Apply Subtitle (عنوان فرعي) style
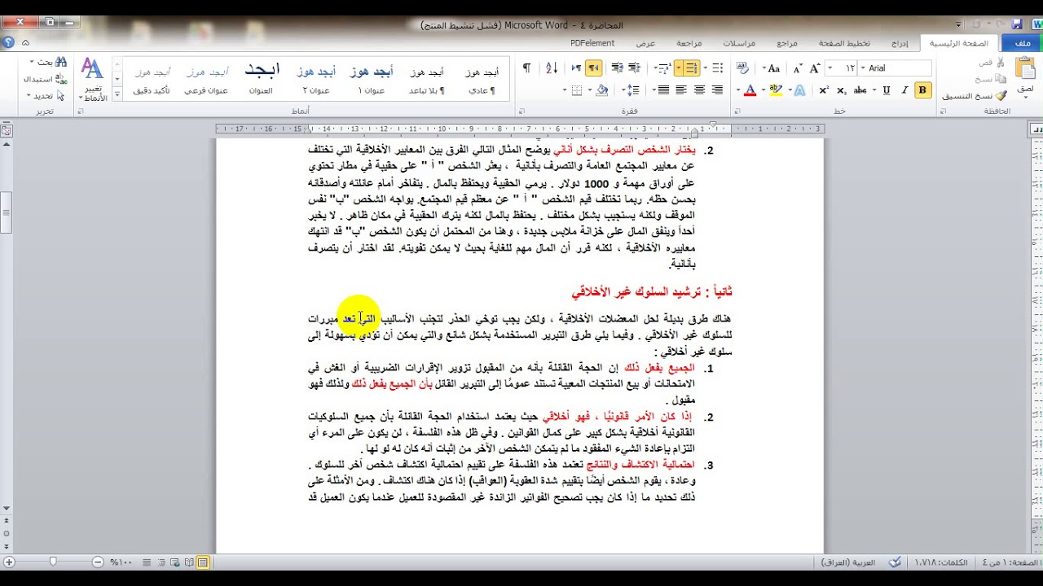 click(206, 80)
